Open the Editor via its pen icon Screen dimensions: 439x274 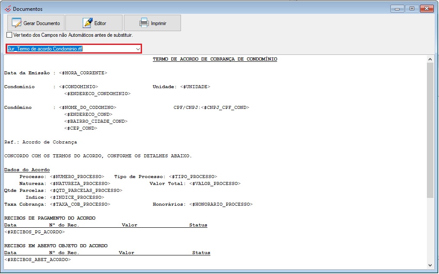[x=87, y=23]
